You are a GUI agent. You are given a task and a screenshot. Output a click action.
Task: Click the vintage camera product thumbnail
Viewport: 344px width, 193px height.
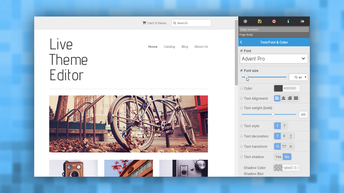pyautogui.click(x=73, y=168)
